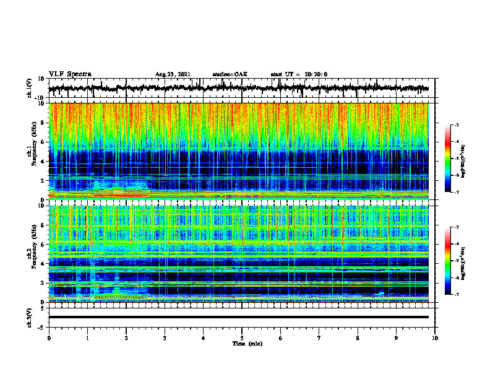
Task: Click the time axis tick label "8"
Action: pos(358,338)
